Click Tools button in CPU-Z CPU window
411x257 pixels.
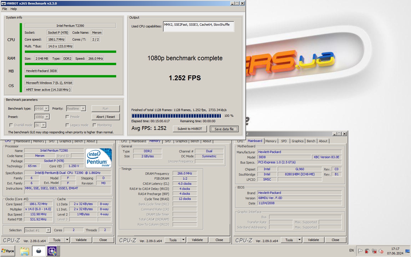click(57, 240)
